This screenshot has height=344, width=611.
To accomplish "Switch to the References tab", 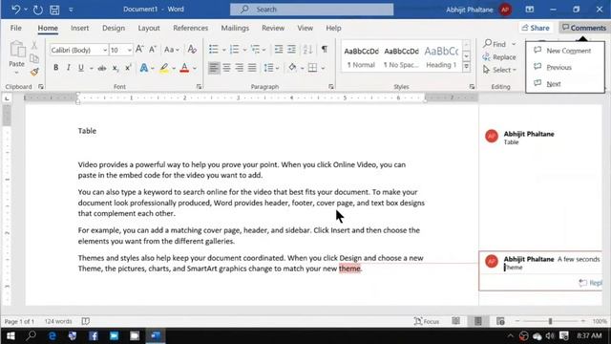I will 191,28.
